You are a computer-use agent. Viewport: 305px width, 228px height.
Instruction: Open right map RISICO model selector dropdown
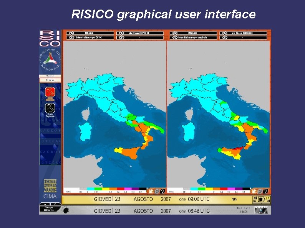click(x=193, y=33)
